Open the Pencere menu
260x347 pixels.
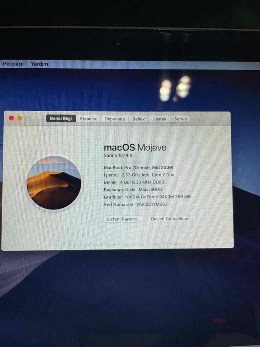pyautogui.click(x=13, y=64)
